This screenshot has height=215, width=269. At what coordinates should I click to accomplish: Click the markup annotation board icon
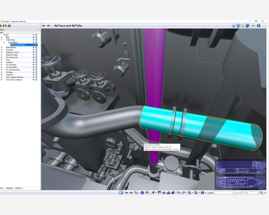click(159, 192)
